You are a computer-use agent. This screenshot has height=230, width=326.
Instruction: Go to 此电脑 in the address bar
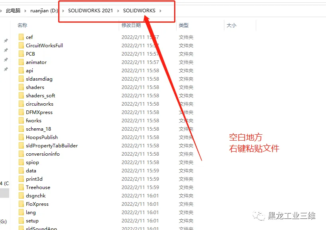13,11
